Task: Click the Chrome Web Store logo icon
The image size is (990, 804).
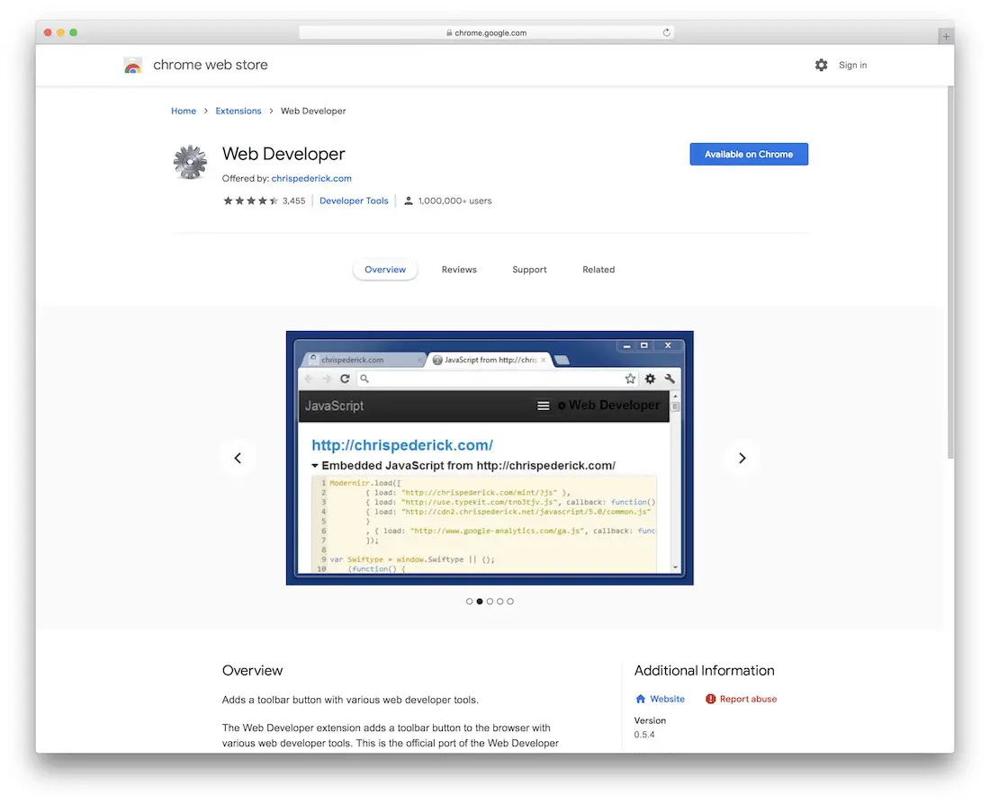Action: [132, 65]
